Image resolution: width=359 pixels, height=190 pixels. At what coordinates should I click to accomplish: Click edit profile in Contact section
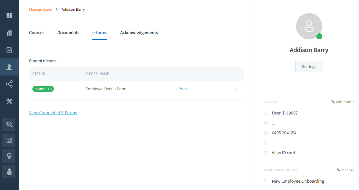tap(343, 102)
